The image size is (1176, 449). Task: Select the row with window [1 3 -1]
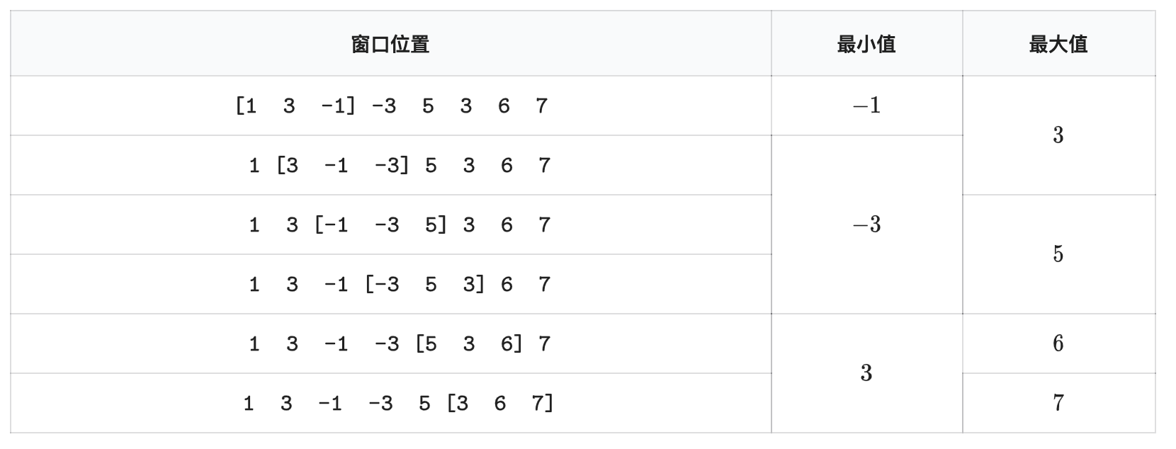click(390, 106)
